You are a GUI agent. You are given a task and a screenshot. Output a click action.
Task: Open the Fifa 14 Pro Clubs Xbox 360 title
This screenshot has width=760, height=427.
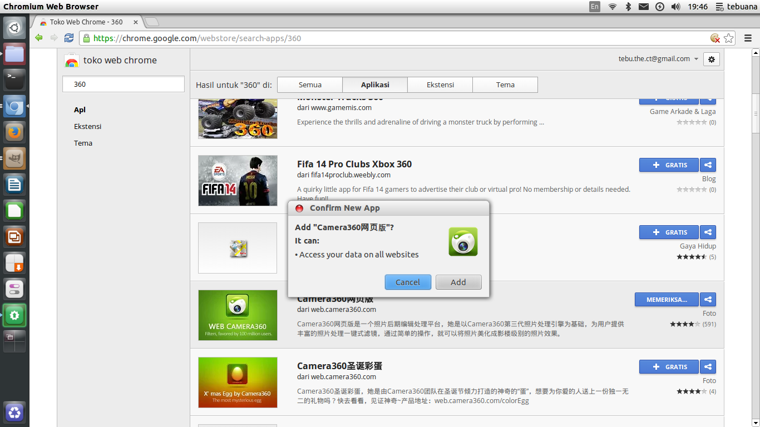pos(354,165)
